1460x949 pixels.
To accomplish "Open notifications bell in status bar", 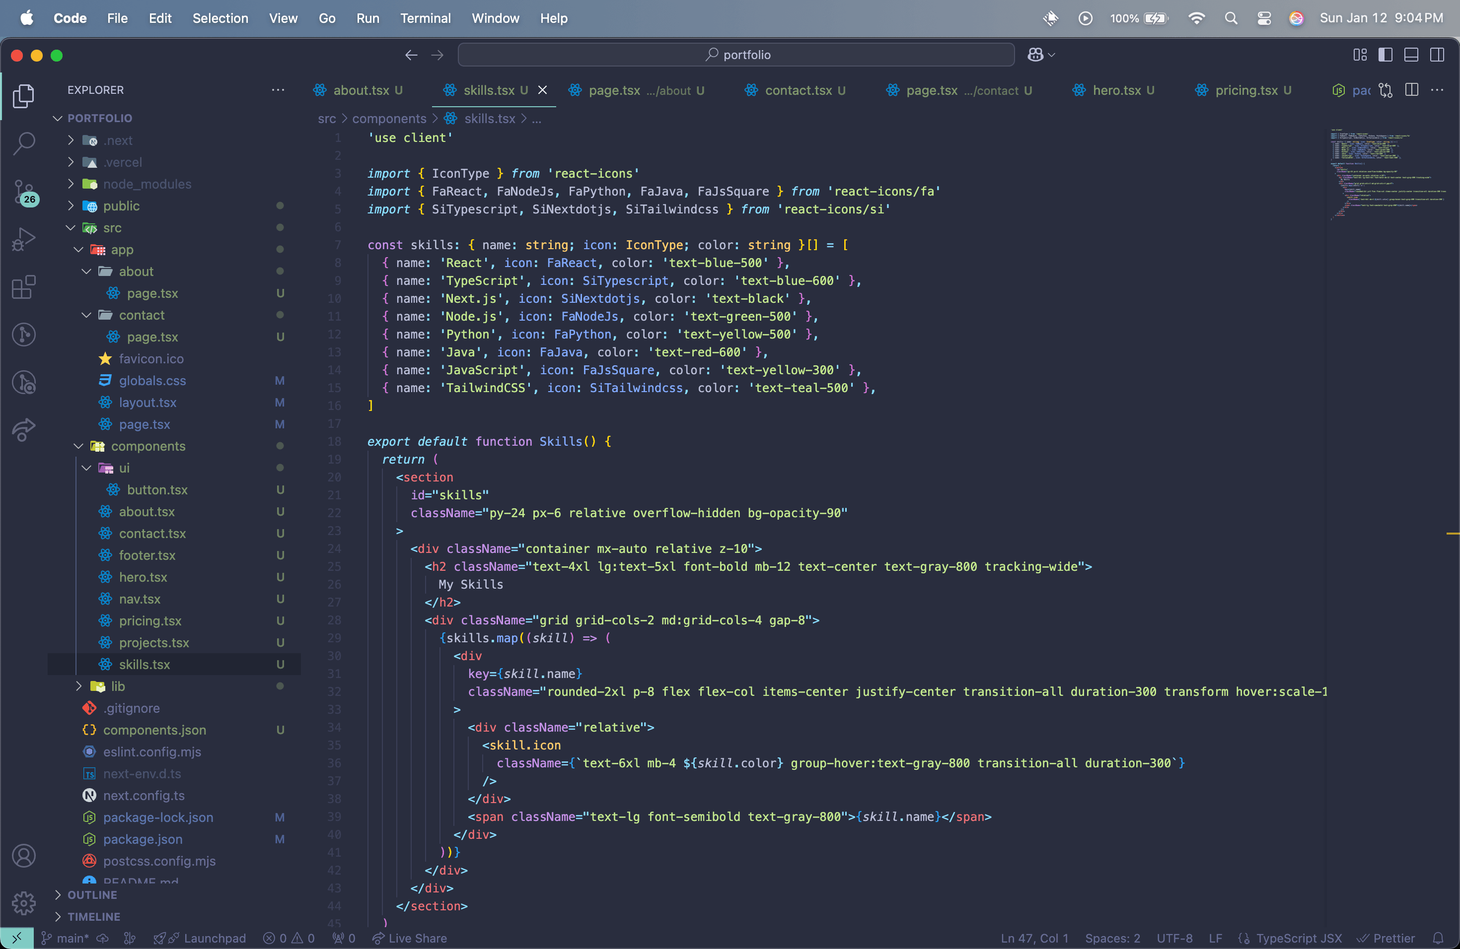I will pyautogui.click(x=1438, y=938).
